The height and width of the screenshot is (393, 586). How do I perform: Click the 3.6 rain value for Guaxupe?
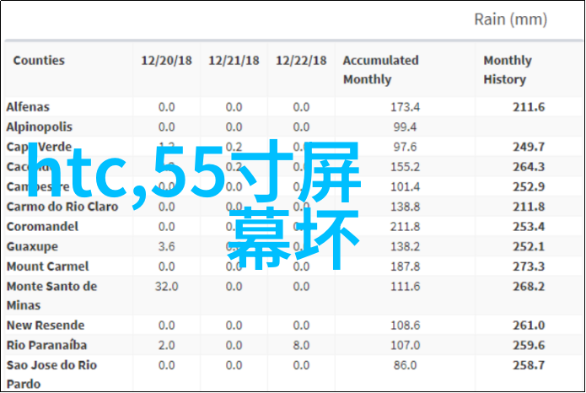(166, 247)
